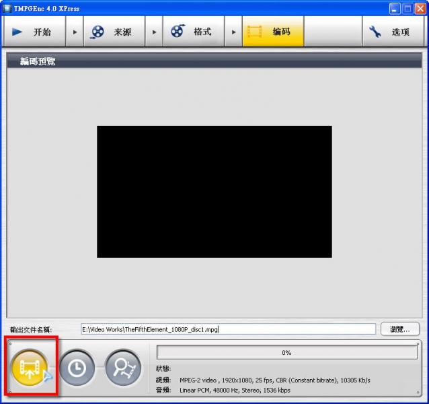429x404 pixels.
Task: Click the magnifier preview encode button
Action: pos(122,368)
